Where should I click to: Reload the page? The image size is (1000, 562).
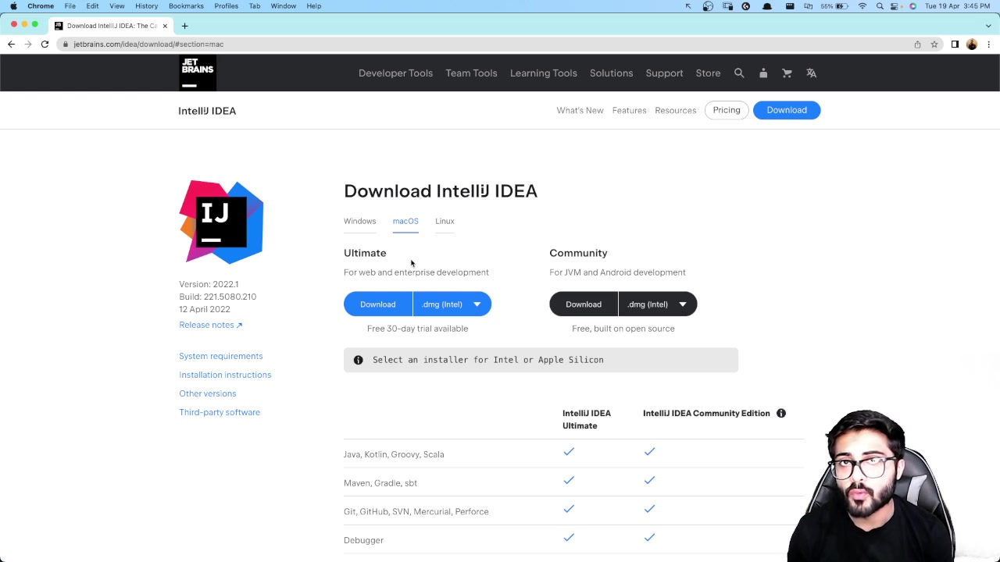click(45, 44)
